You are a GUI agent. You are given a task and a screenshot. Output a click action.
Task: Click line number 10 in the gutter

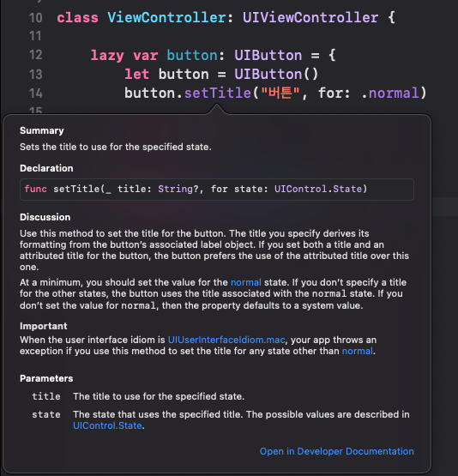(x=36, y=18)
